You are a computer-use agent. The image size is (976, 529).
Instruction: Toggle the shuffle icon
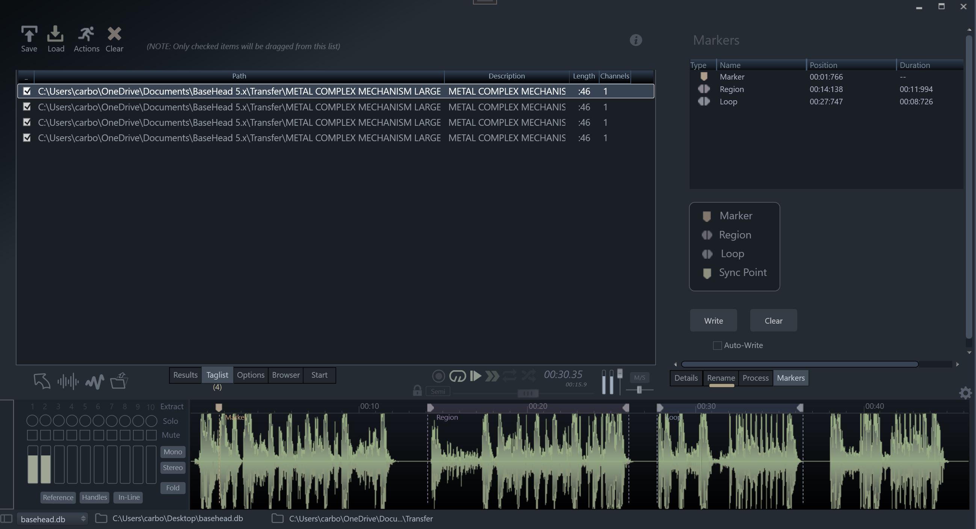click(529, 375)
